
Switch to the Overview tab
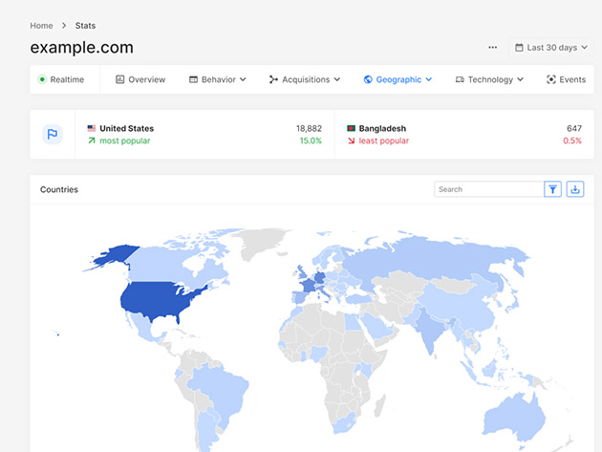[140, 79]
